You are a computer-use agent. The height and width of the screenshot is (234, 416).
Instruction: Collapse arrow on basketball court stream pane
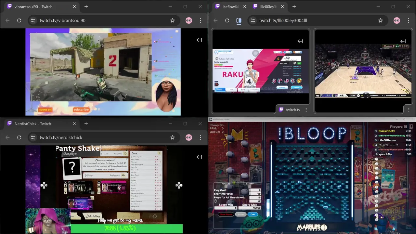403,41
